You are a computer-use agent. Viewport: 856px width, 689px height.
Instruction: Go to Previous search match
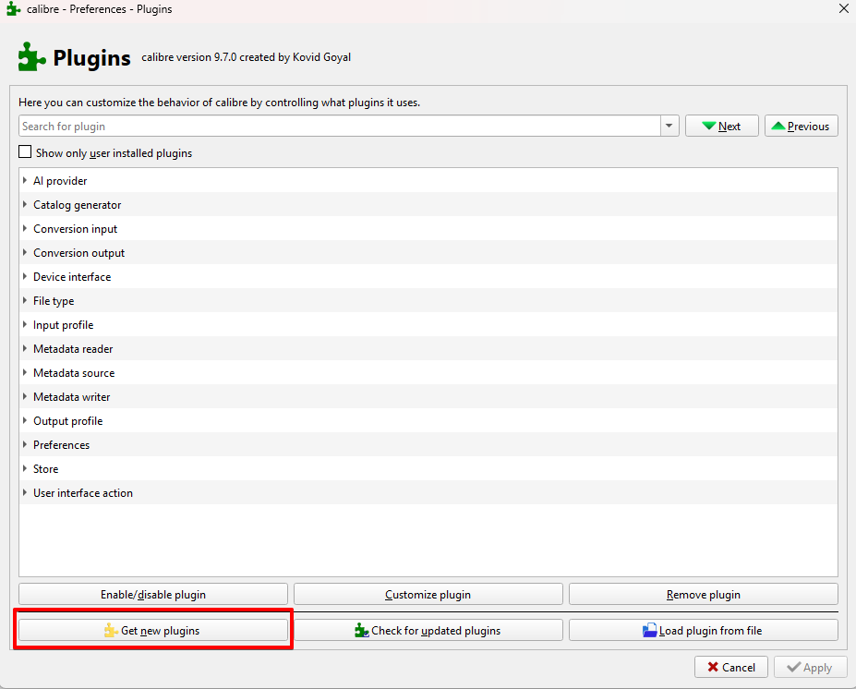(802, 127)
